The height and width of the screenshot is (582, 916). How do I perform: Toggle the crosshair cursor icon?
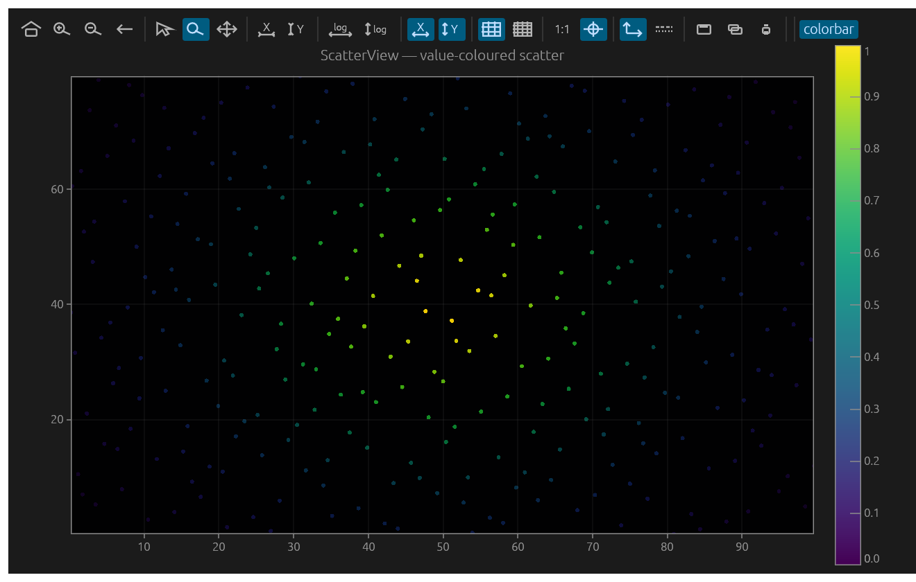(x=593, y=29)
